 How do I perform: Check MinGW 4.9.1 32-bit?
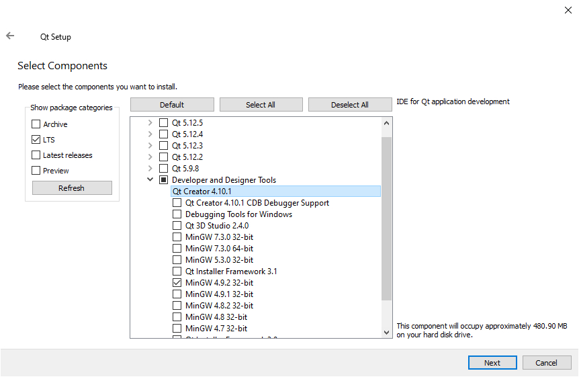[177, 294]
